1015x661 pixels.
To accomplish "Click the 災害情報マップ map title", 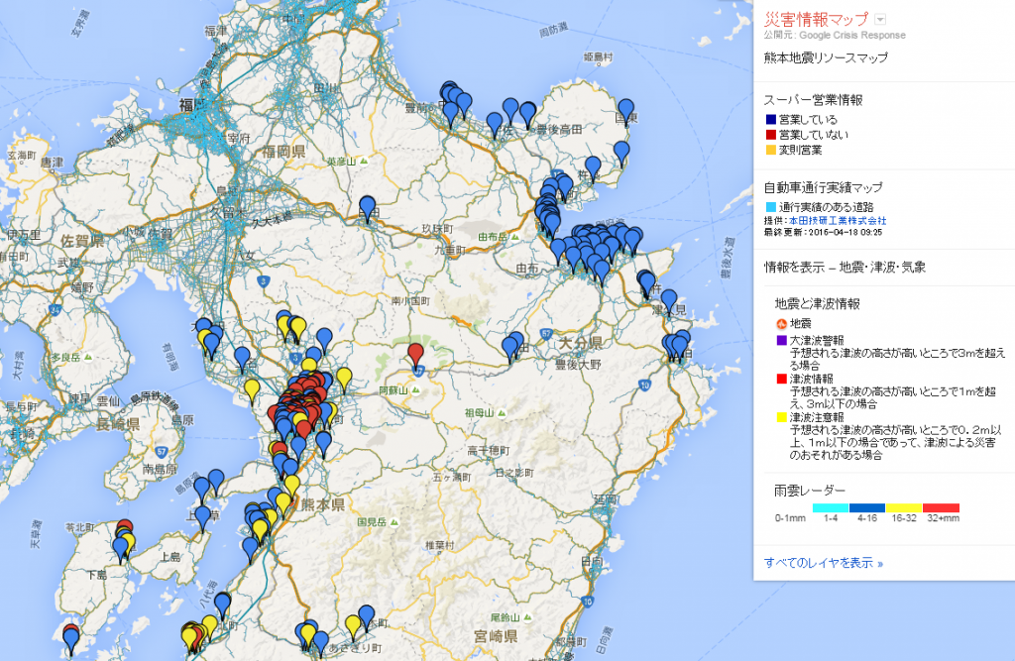I will [816, 20].
